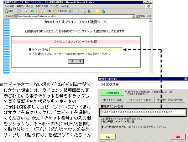Open the ファイル(F) menu

(x=10, y=6)
